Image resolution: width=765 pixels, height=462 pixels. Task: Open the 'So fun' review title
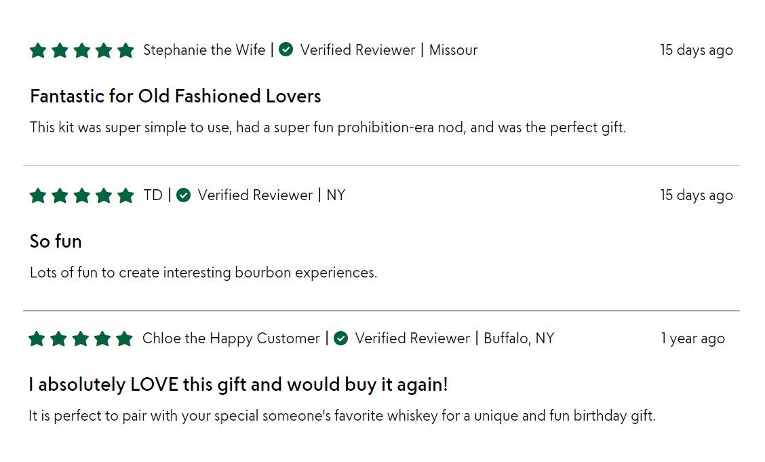tap(56, 242)
